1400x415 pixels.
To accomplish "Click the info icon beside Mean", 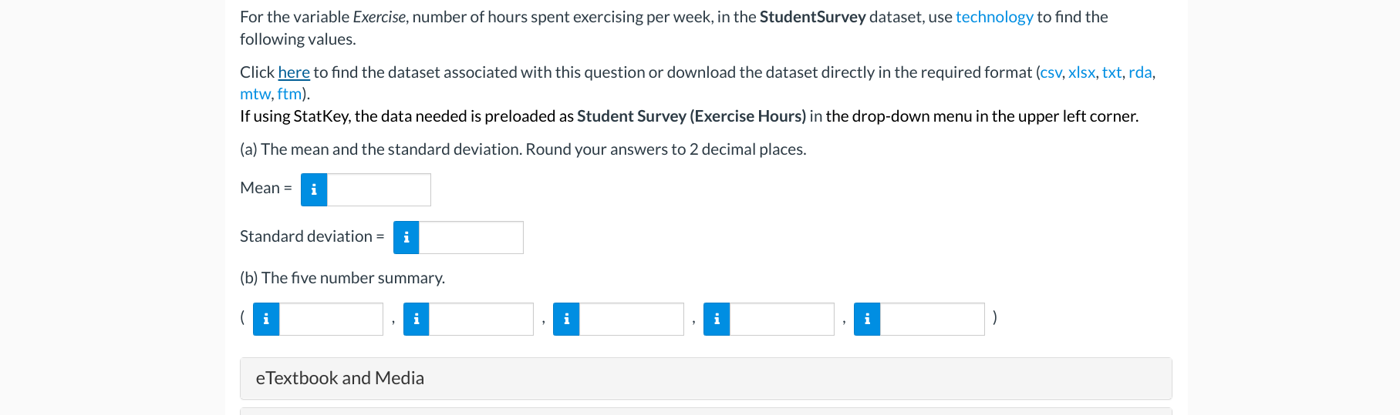I will 314,189.
